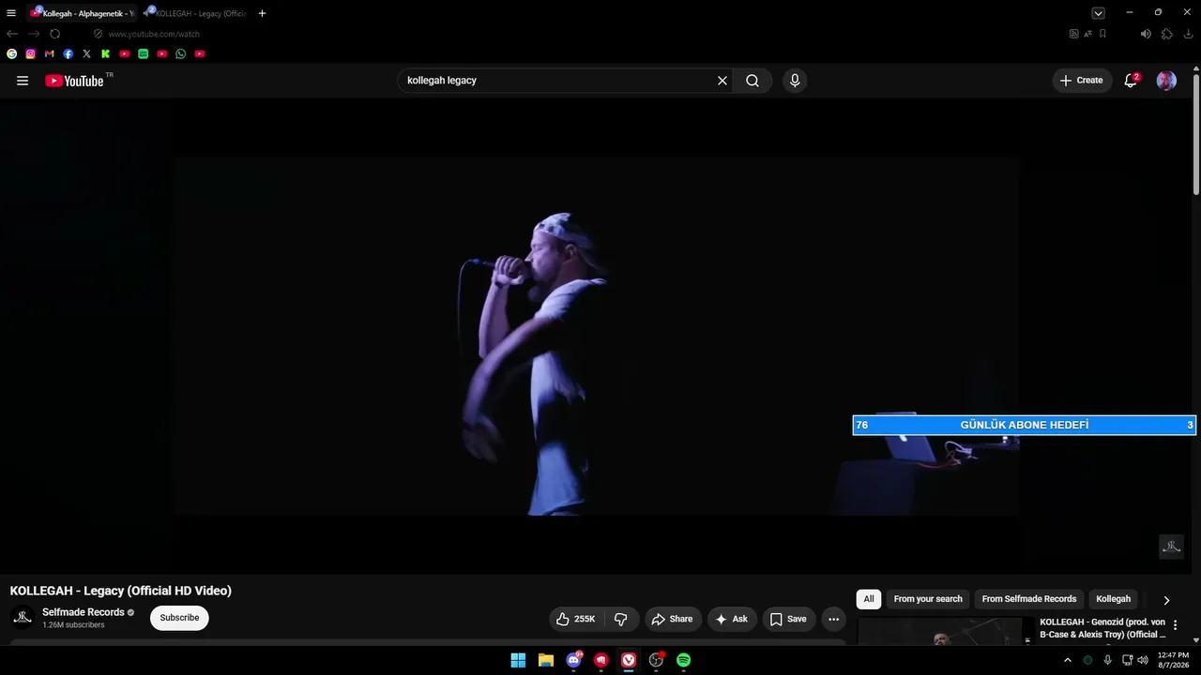Open the Selfmade Records channel avatar
The width and height of the screenshot is (1201, 675).
click(23, 617)
